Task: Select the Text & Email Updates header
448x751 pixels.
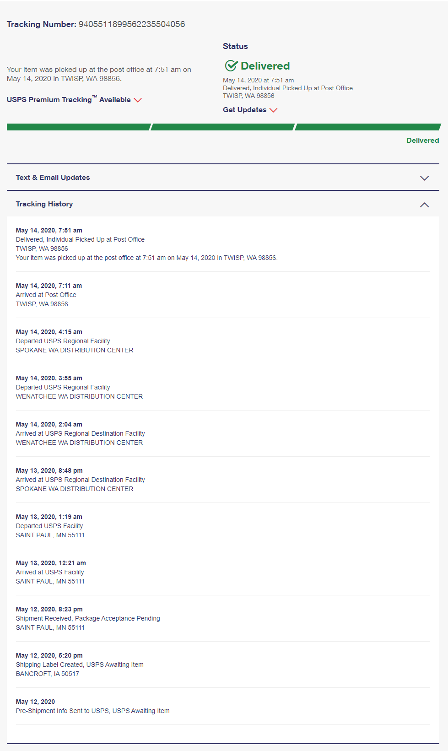Action: (x=223, y=178)
